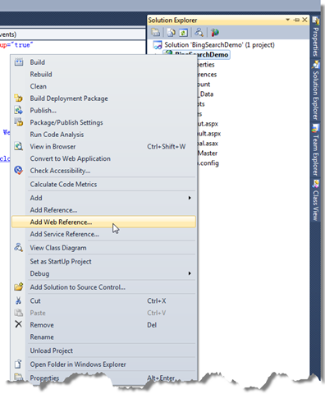Choose Publish... in the context menu

tap(103, 110)
